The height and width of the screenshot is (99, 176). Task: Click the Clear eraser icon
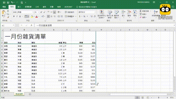[141, 17]
